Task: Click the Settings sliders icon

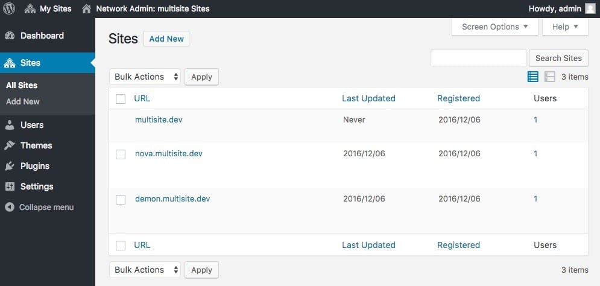Action: coord(10,186)
